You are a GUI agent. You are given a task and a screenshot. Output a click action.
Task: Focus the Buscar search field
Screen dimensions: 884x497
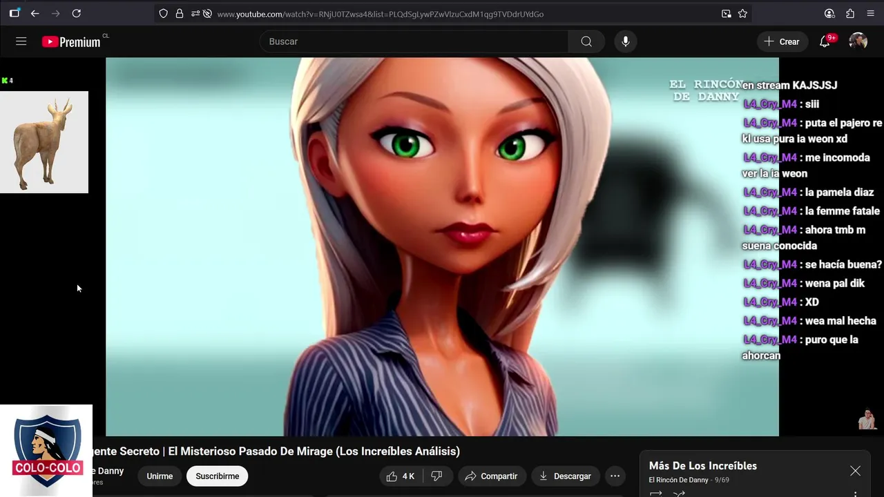414,41
